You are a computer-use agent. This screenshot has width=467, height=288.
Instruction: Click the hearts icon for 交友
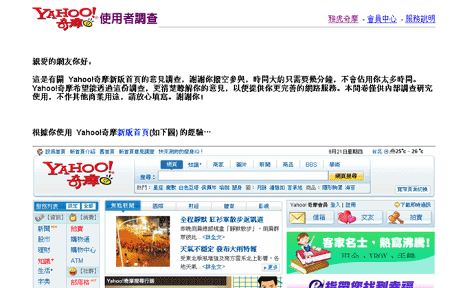[x=347, y=217]
